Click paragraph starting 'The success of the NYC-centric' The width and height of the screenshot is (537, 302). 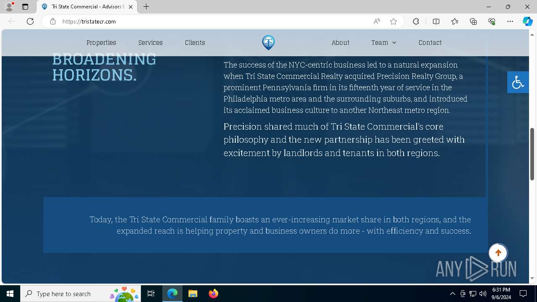345,87
